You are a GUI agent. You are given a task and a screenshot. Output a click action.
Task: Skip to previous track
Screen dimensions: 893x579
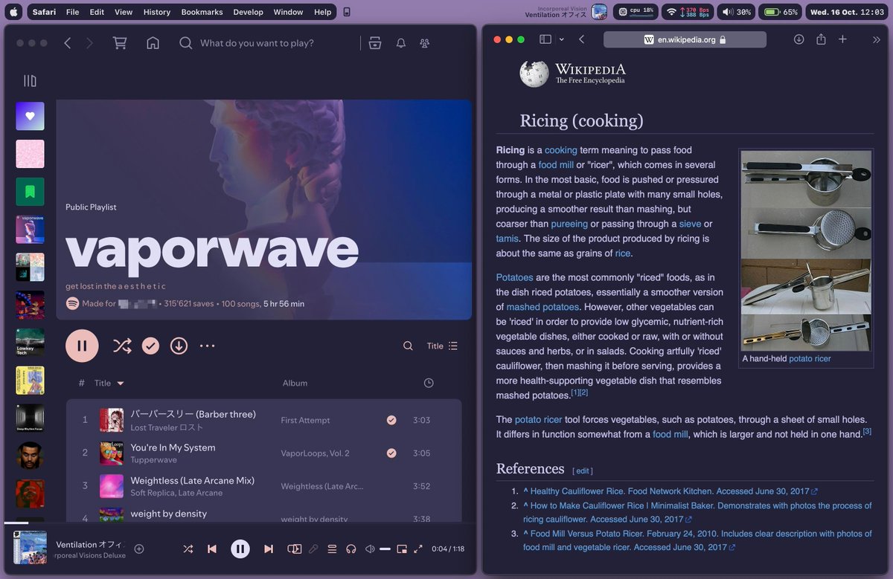coord(212,549)
